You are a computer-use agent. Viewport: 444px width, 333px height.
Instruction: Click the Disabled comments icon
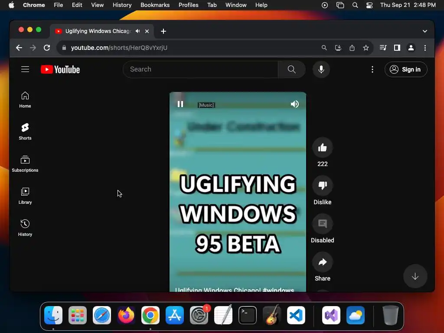click(x=322, y=224)
